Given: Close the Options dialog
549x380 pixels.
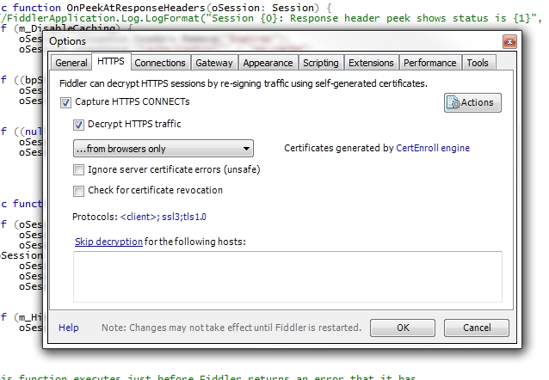Looking at the screenshot, I should click(x=509, y=42).
